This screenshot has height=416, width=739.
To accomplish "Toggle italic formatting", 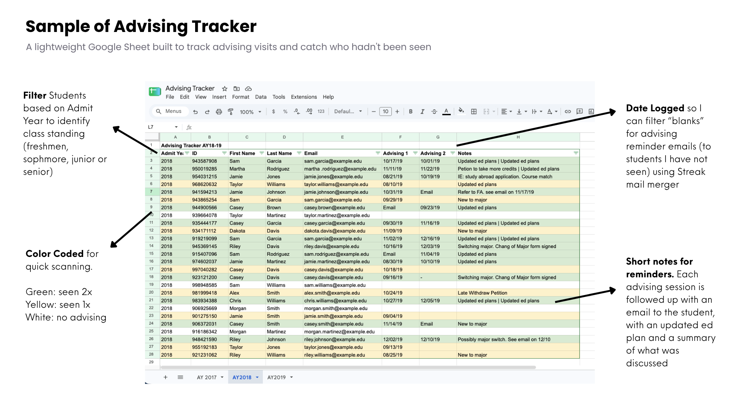I will click(422, 112).
